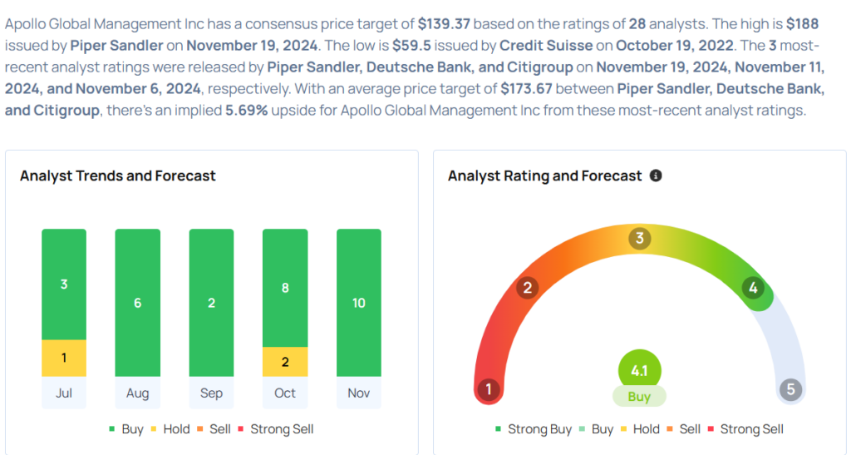Select the green gauge marker 4
The height and width of the screenshot is (455, 851).
753,289
